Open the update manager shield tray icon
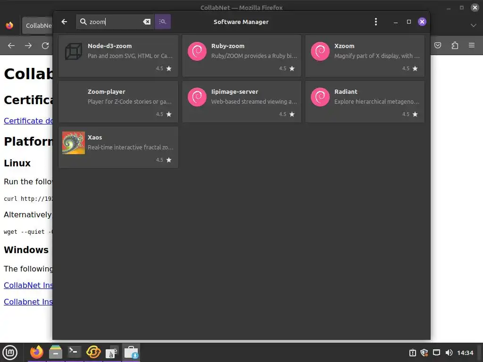Image resolution: width=483 pixels, height=362 pixels. point(424,353)
